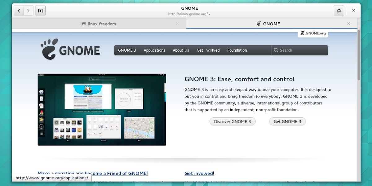Click the heading GNOME 3: Ease, comfort and control
Viewport: 372px width, 186px height.
240,79
